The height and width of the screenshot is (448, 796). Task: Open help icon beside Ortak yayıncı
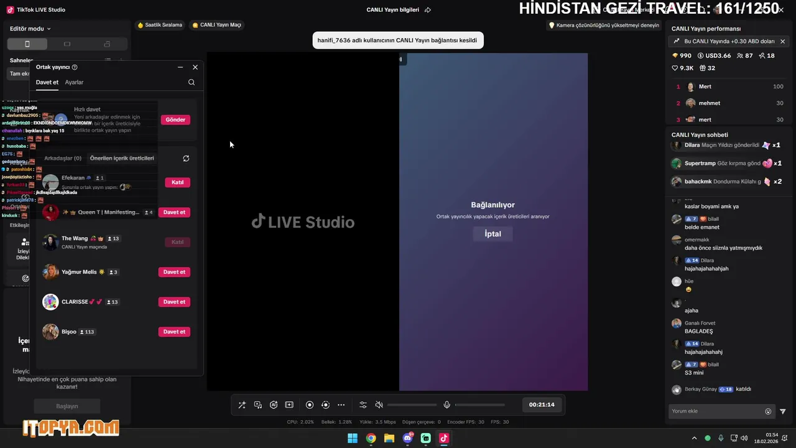[75, 67]
